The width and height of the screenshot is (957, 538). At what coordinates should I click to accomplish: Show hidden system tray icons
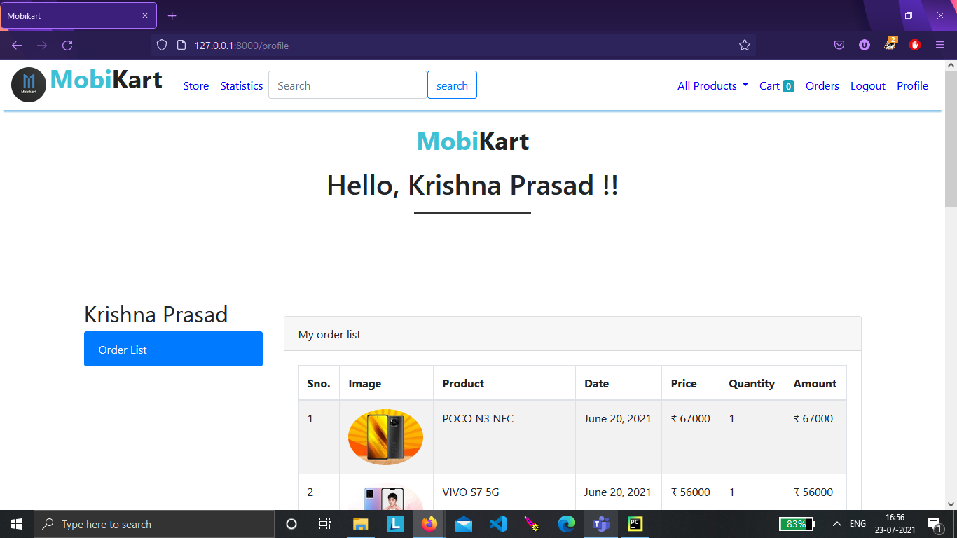pos(836,524)
